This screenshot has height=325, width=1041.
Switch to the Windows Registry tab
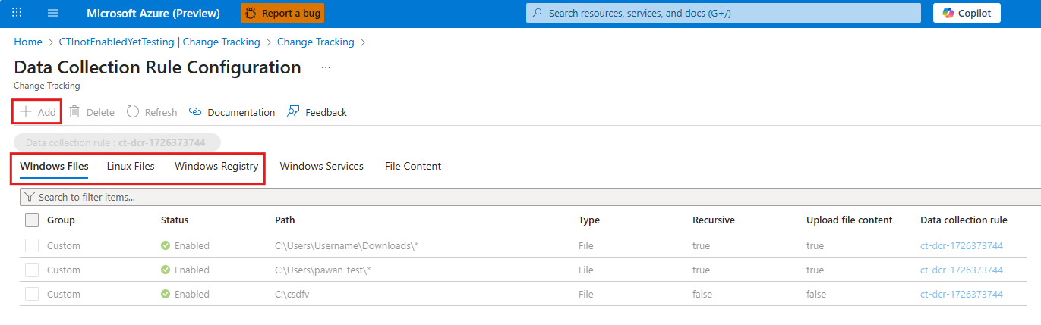tap(216, 166)
